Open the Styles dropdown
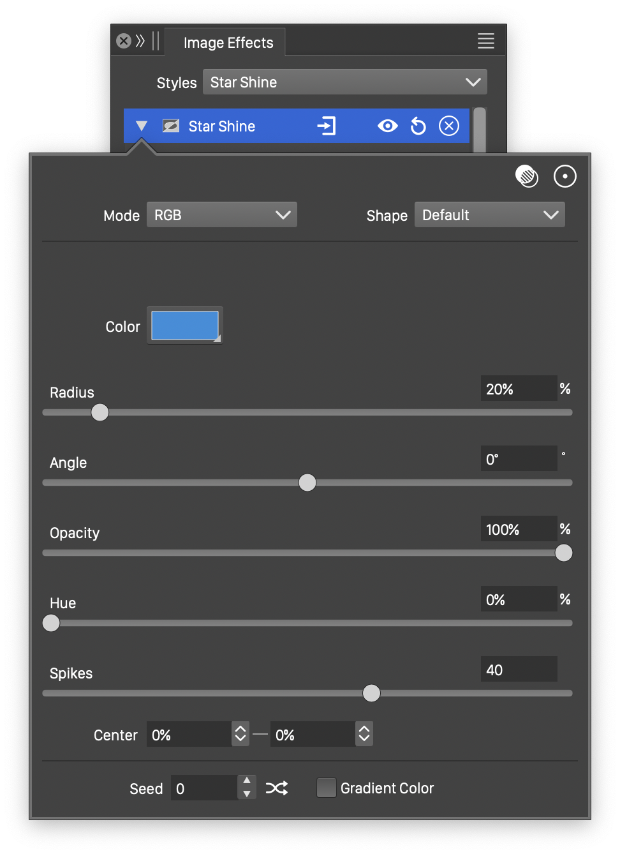Image resolution: width=620 pixels, height=854 pixels. [344, 82]
